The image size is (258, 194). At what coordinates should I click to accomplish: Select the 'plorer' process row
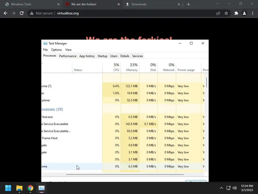click(123, 100)
